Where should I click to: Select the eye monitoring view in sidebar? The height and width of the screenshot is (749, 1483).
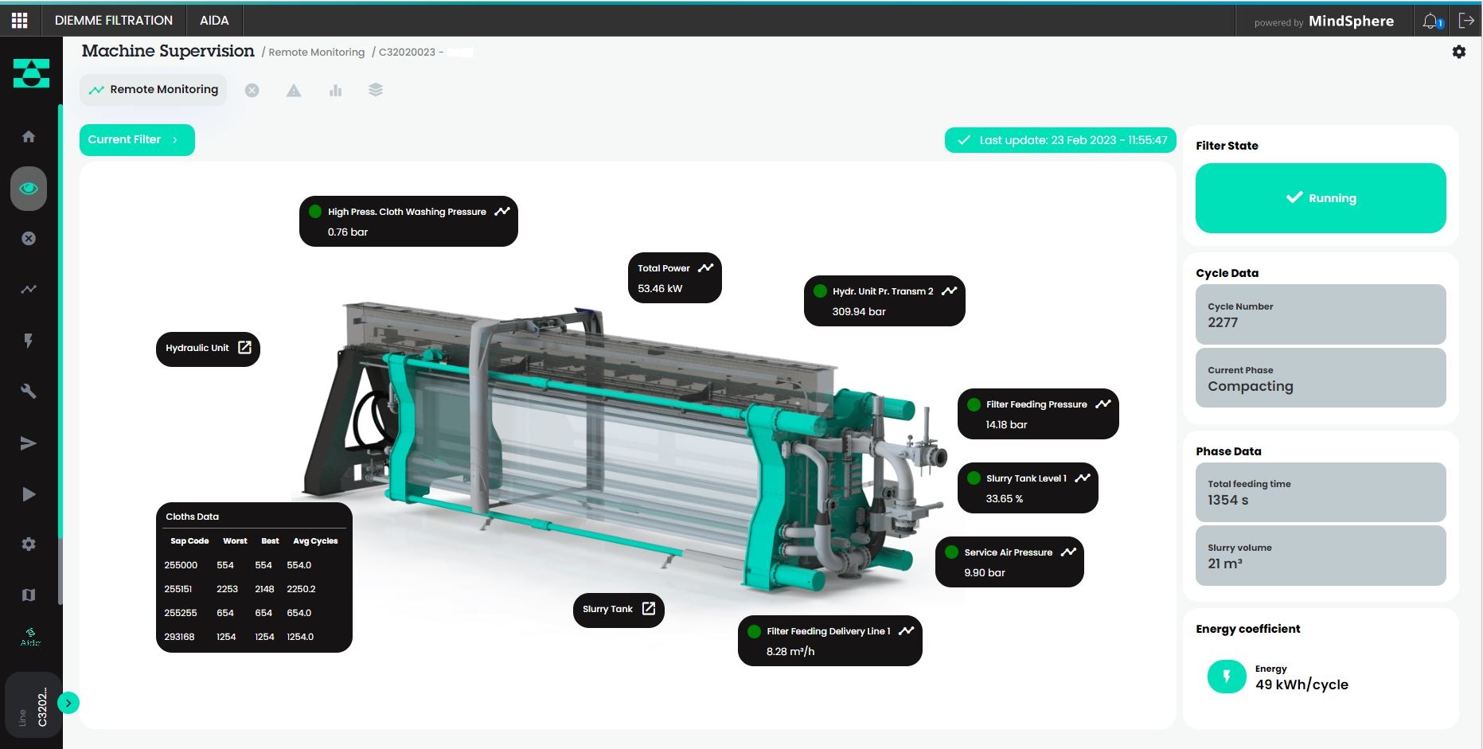29,189
